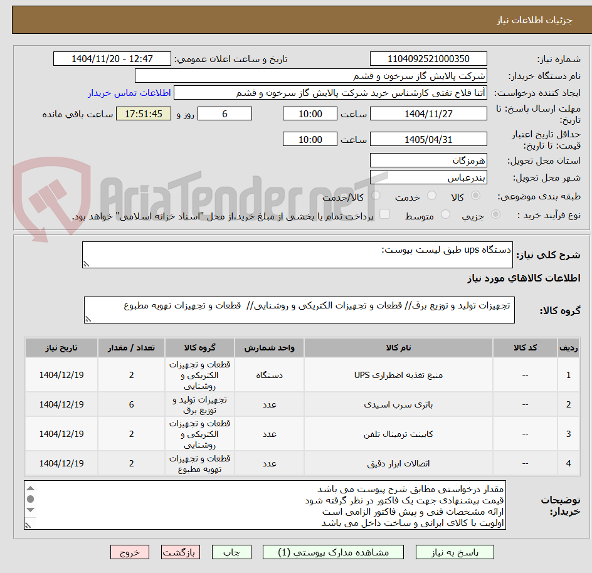Click the واحد شمارش column header

pyautogui.click(x=269, y=348)
